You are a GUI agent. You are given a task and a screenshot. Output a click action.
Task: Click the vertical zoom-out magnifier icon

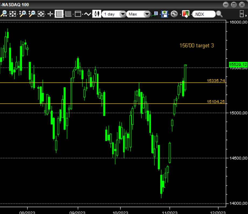tap(32, 14)
